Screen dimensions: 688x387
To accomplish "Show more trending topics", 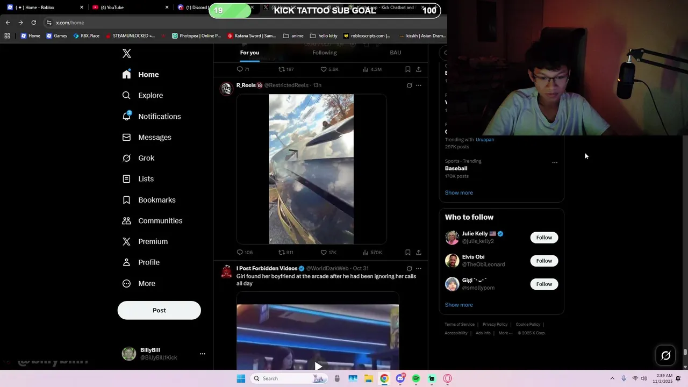I will click(458, 192).
